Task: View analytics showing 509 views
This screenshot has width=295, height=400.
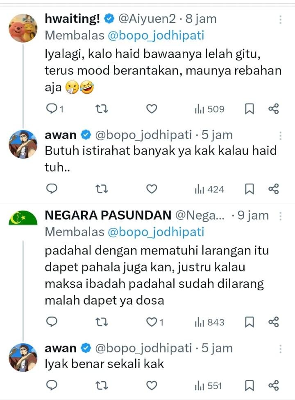Action: (210, 109)
